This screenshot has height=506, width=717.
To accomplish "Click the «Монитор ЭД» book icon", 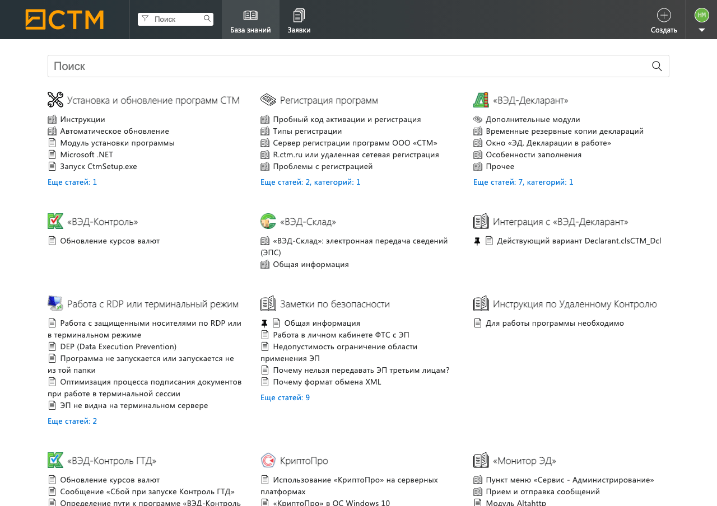I will point(481,460).
